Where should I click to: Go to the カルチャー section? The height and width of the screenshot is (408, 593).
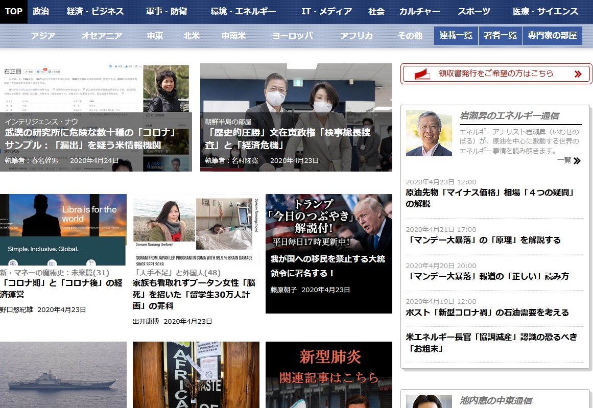419,11
